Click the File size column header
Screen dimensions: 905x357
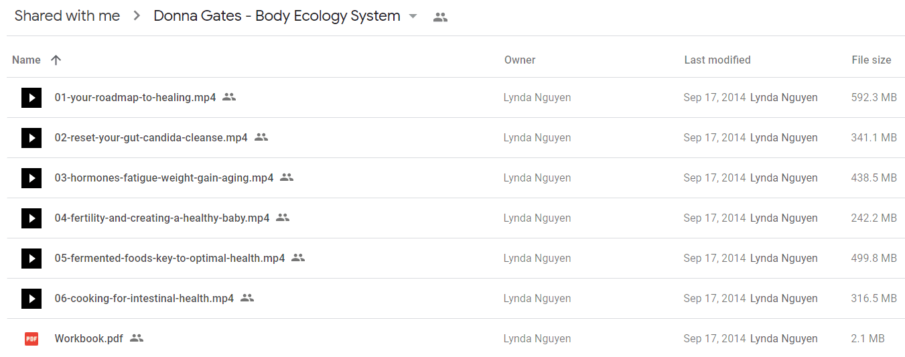(871, 60)
